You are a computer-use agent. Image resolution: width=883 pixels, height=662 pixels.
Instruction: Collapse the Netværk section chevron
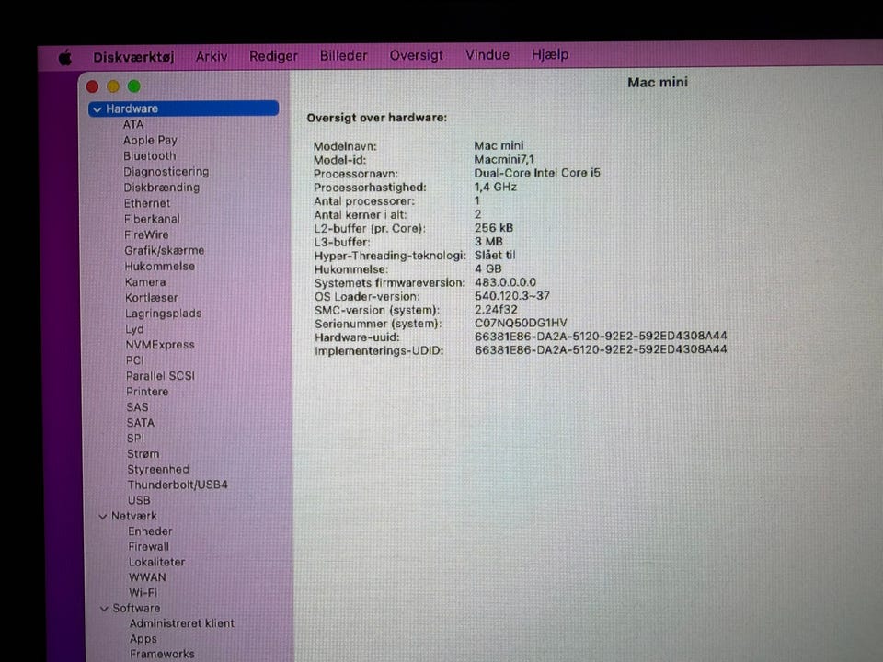(102, 516)
